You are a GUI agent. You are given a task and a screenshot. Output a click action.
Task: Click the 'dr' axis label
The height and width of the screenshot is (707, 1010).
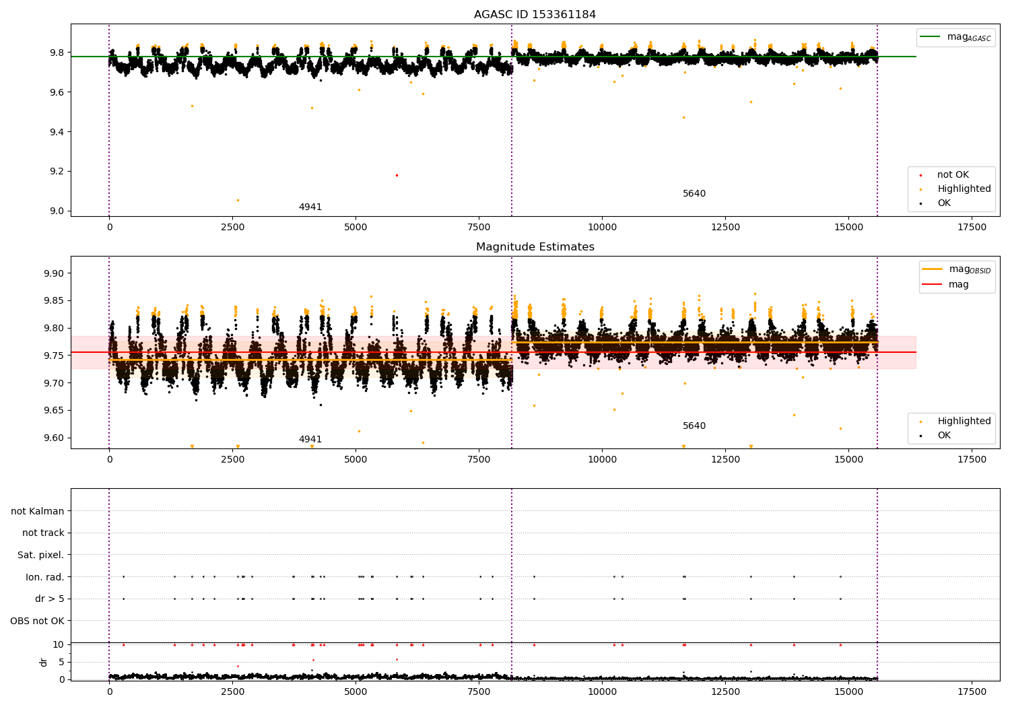[x=44, y=662]
